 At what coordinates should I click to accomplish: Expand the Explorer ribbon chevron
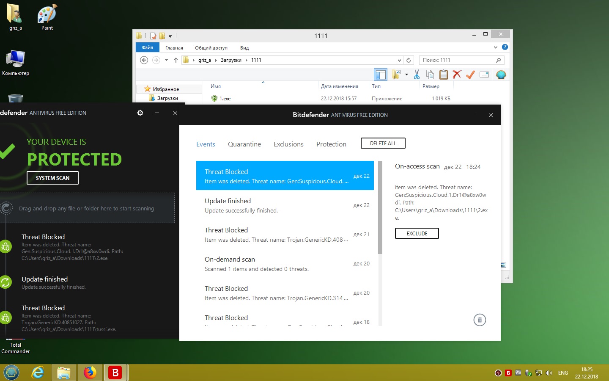click(495, 47)
